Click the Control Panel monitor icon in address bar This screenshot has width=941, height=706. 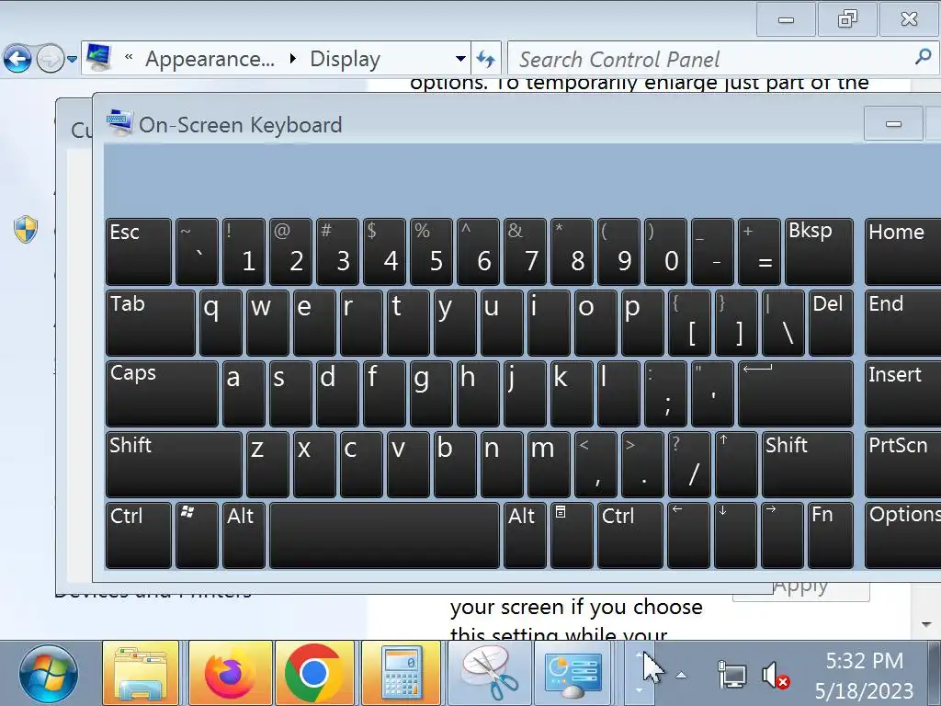point(97,58)
